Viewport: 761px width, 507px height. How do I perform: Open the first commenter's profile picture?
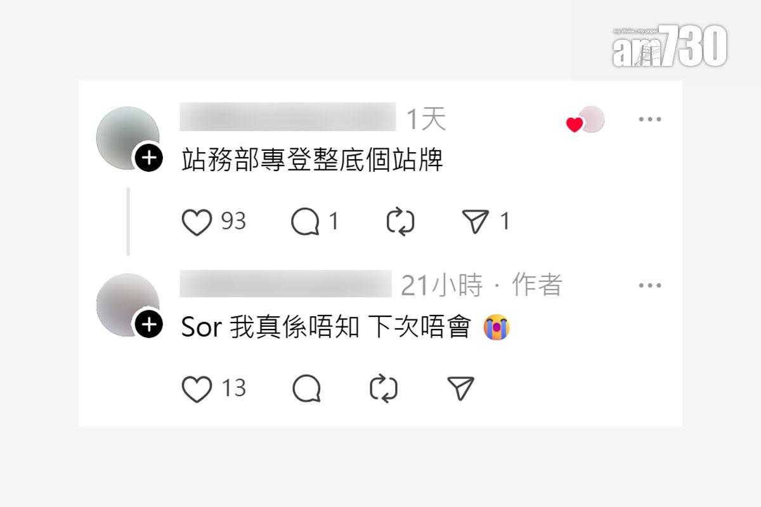pyautogui.click(x=127, y=138)
